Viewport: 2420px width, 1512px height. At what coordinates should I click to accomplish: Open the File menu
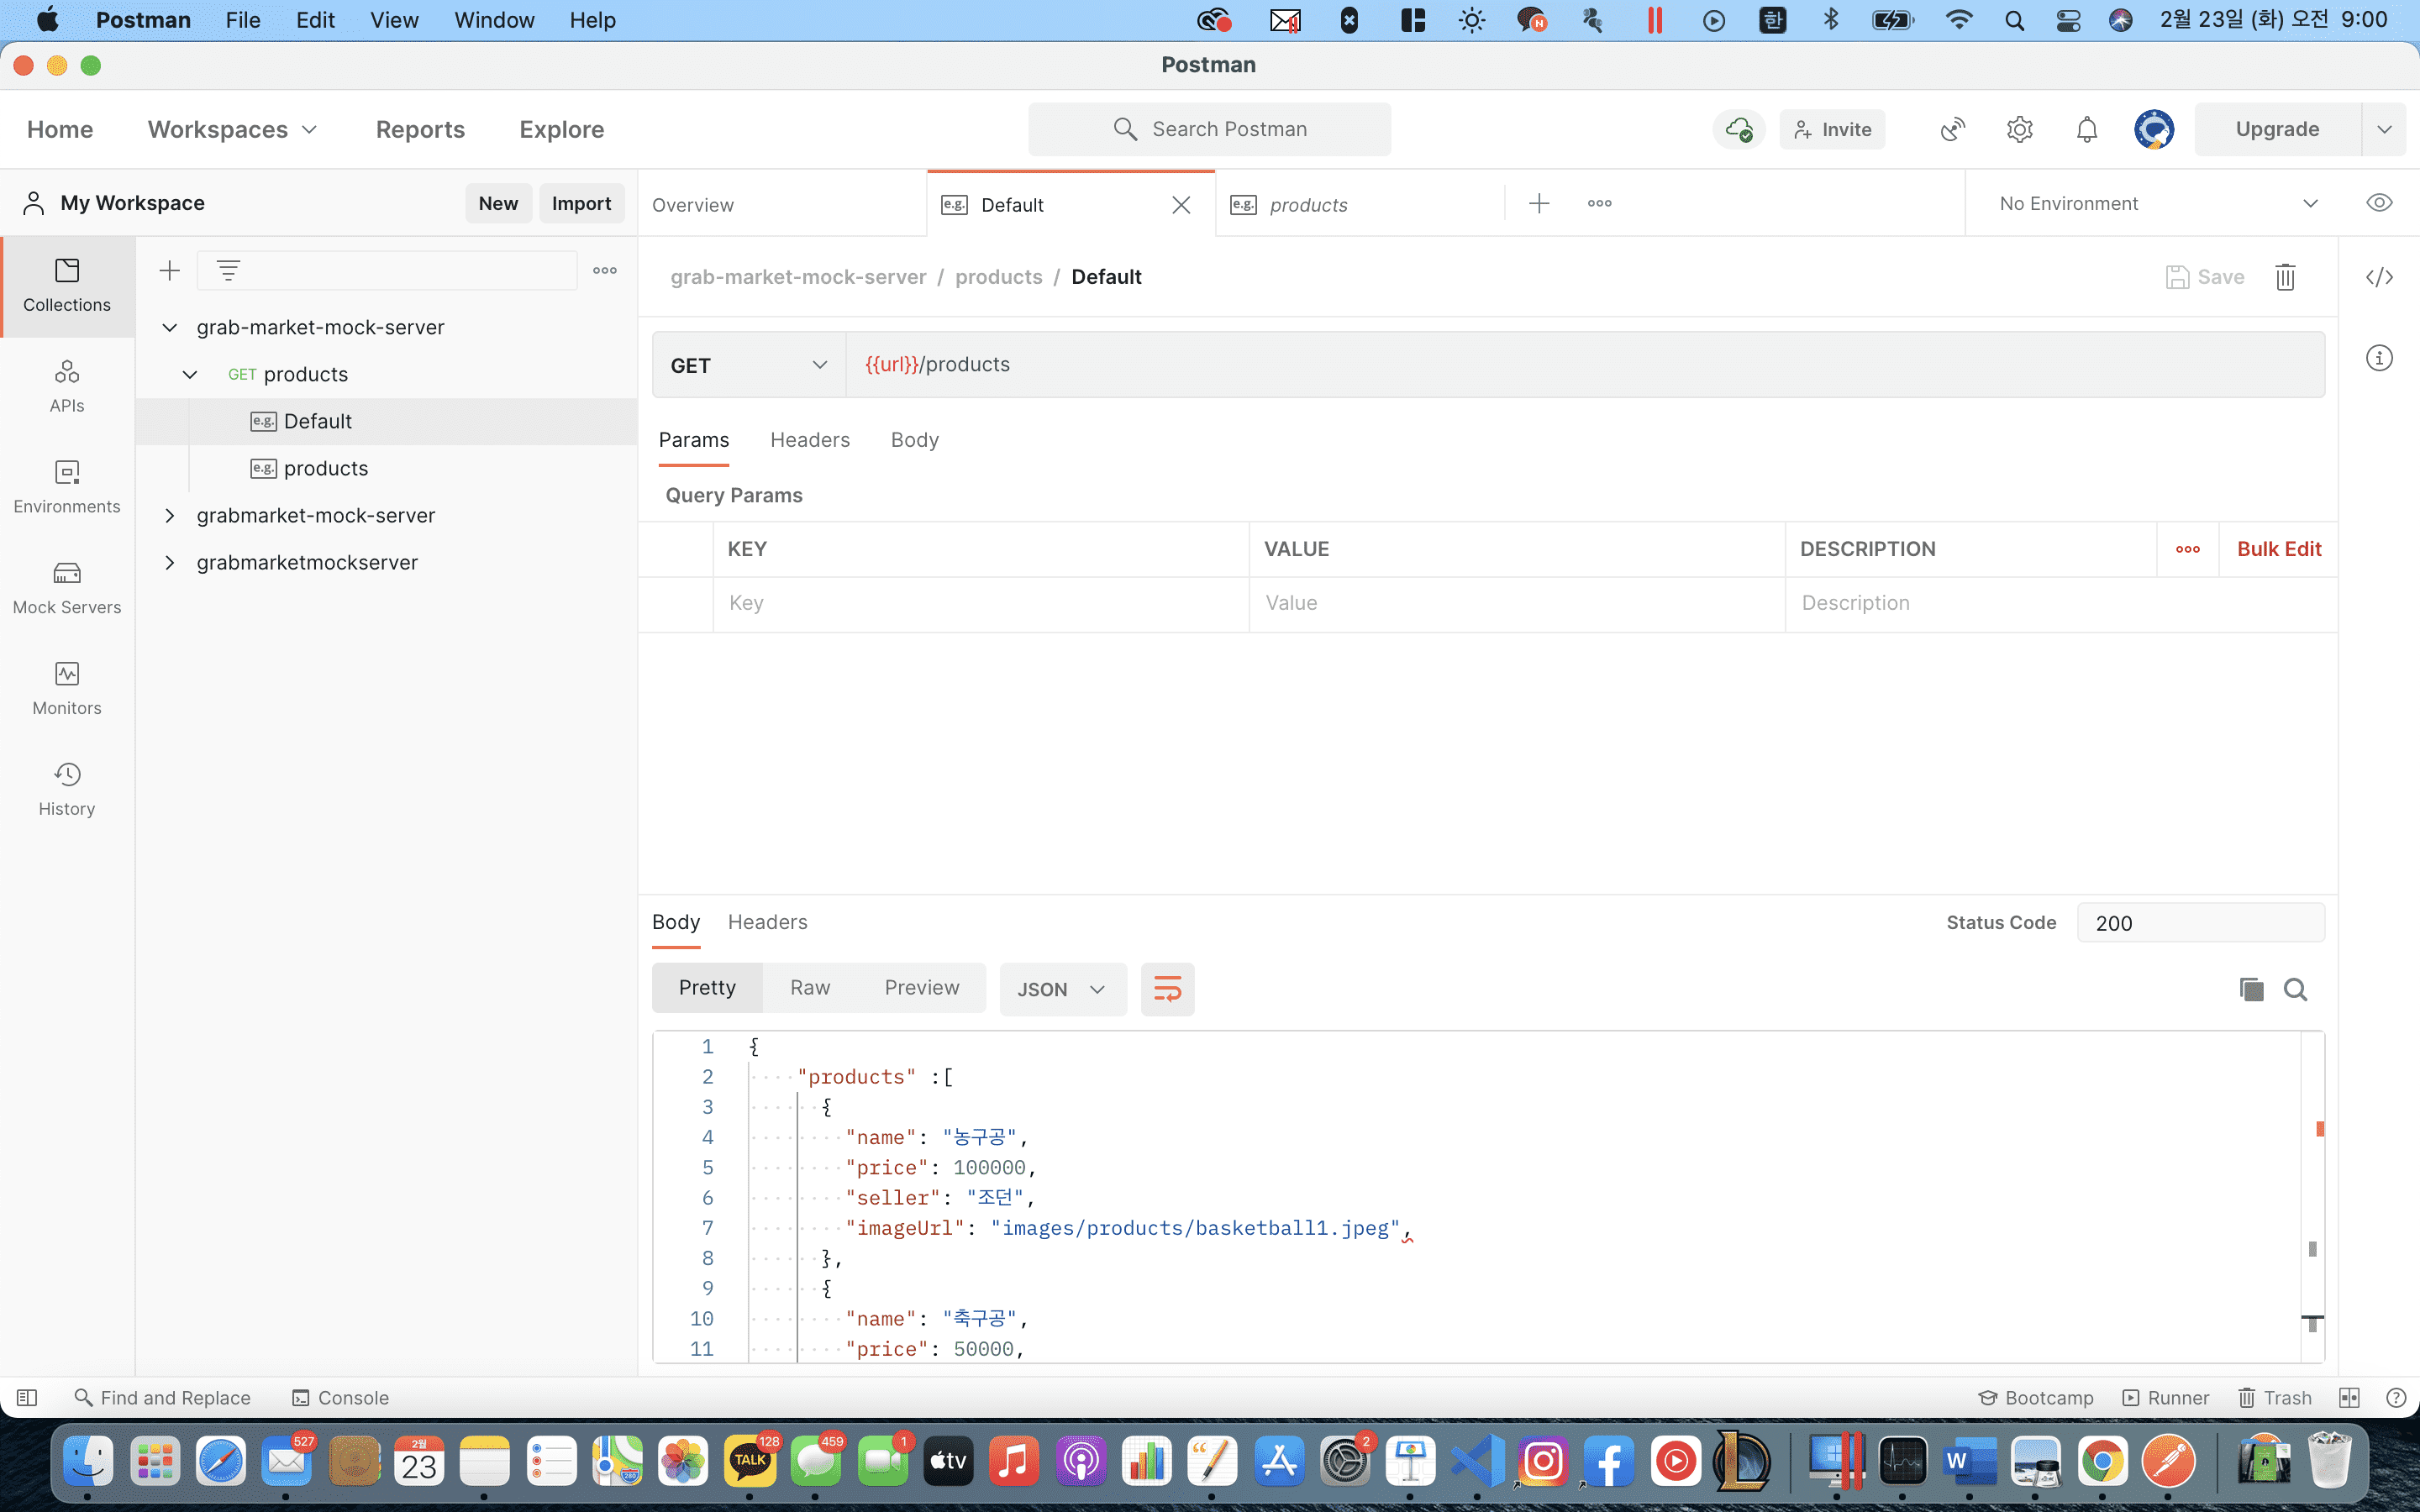coord(243,20)
